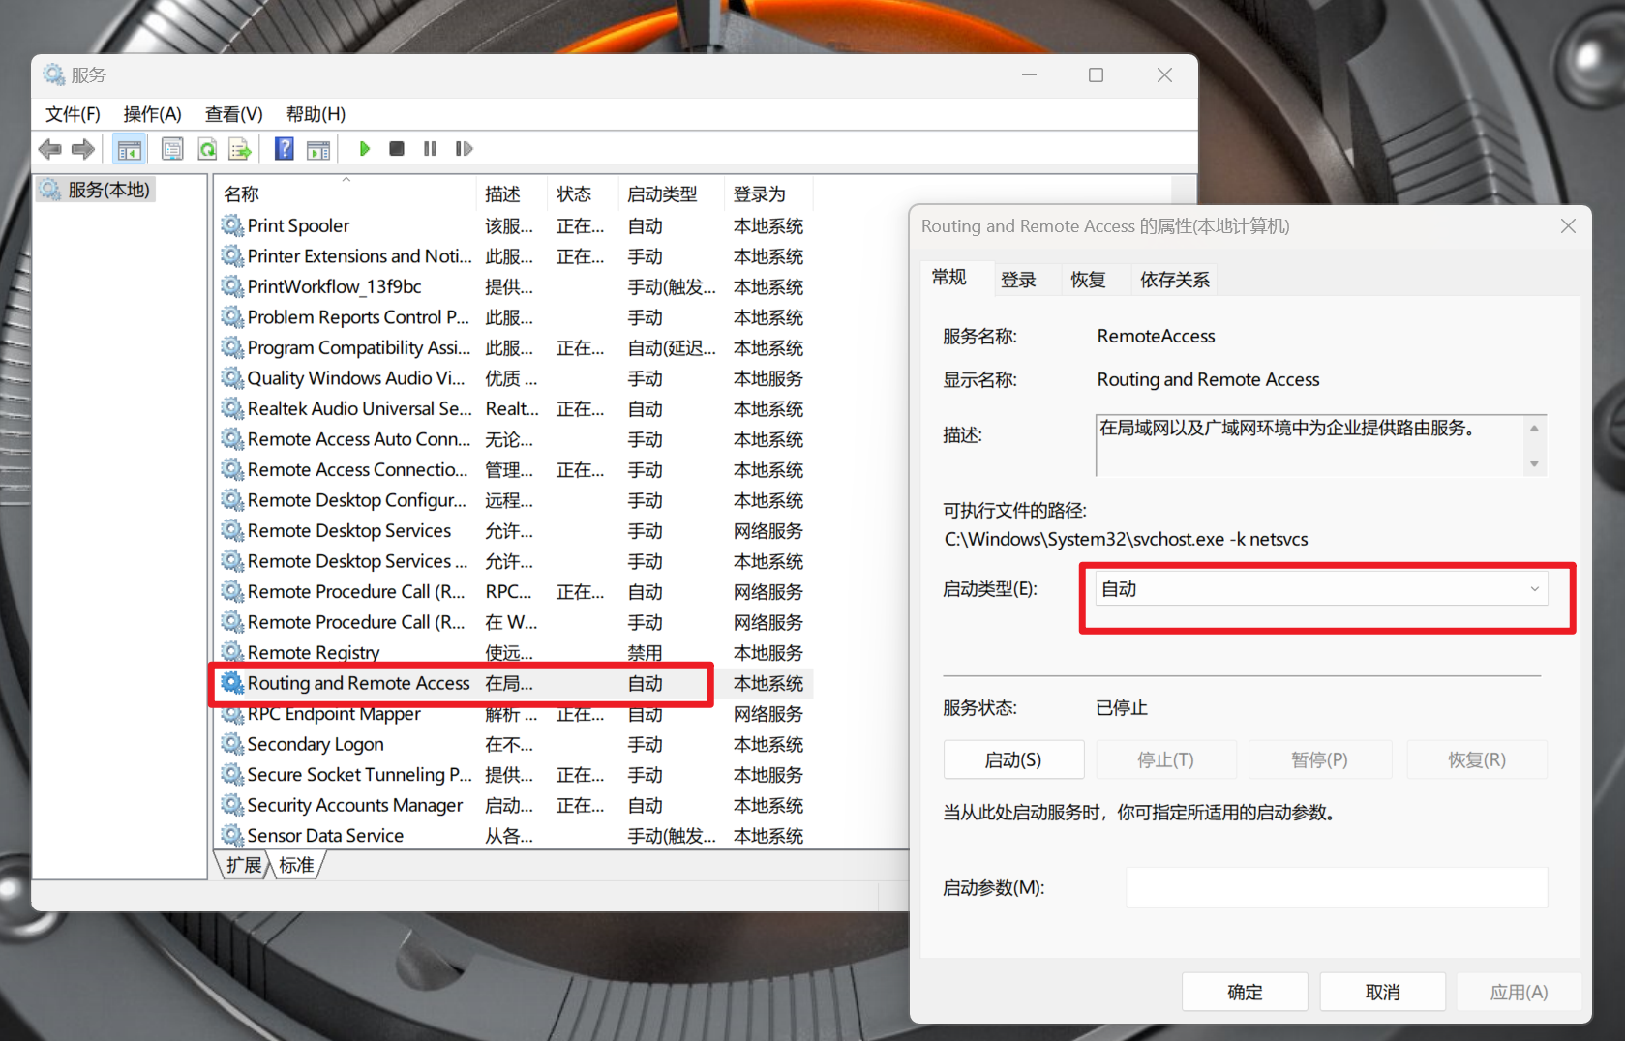Select the Secure Socket Tunneling P... service row
Screen dimensions: 1625x1041
517,774
